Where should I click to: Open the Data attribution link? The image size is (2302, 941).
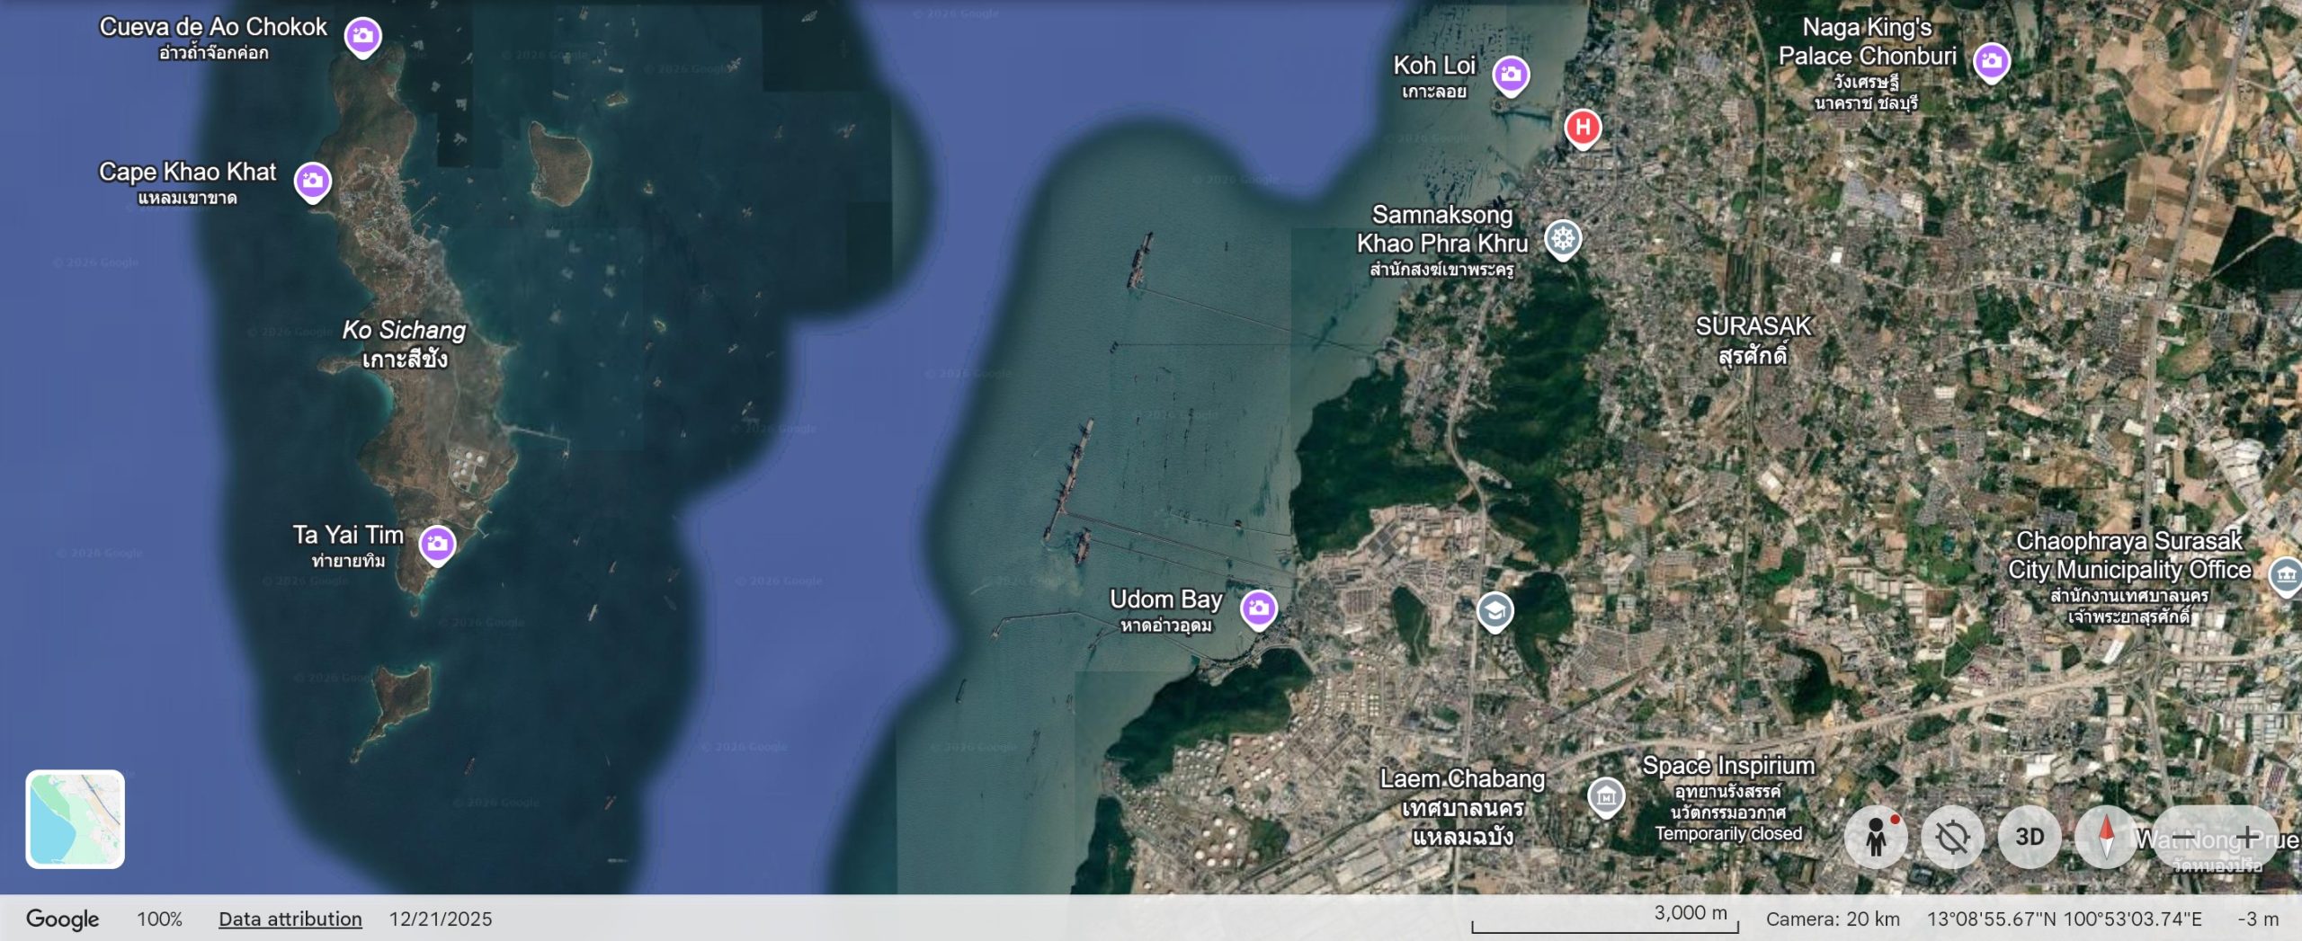290,919
